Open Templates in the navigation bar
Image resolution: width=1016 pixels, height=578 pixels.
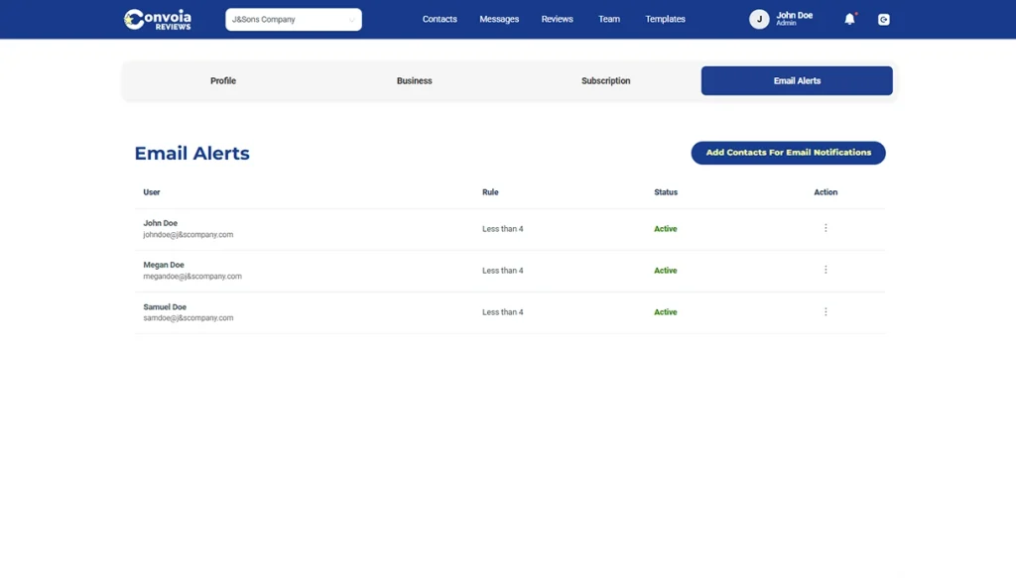coord(665,19)
